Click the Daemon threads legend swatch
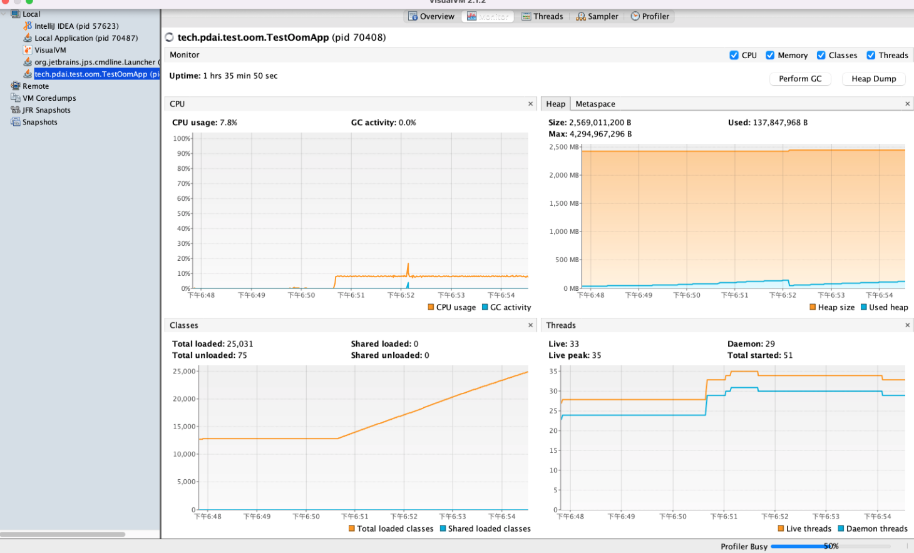This screenshot has width=914, height=553. pyautogui.click(x=841, y=529)
